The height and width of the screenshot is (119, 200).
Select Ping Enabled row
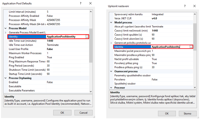(48, 57)
